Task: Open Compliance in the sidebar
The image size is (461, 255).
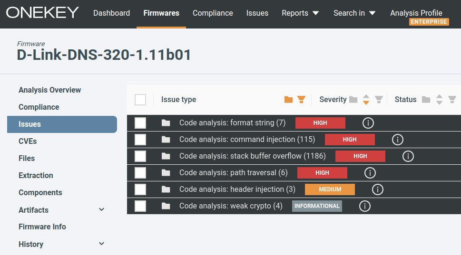Action: [x=39, y=107]
